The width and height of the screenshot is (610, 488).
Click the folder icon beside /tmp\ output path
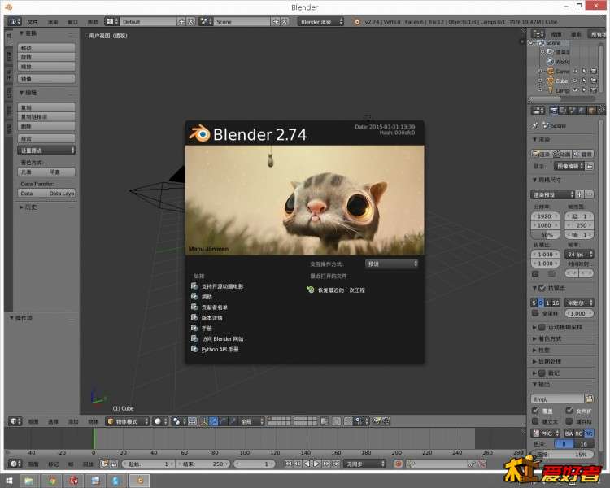tap(589, 399)
